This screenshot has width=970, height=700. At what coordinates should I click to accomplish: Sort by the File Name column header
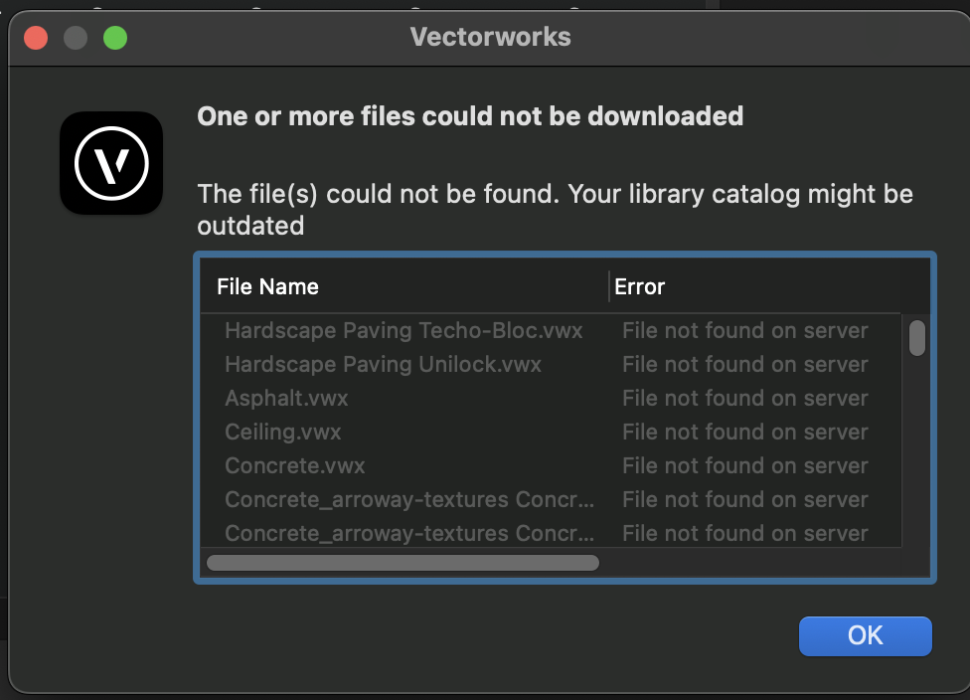[x=268, y=286]
